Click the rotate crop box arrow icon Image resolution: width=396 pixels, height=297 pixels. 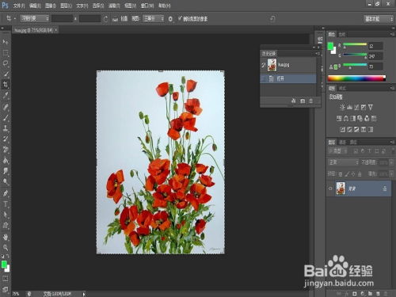click(105, 19)
